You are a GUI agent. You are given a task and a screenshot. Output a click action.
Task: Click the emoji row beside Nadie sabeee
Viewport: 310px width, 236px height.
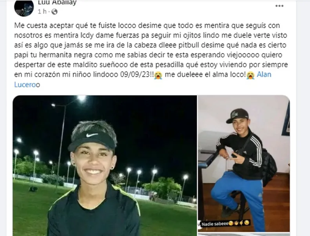click(239, 223)
